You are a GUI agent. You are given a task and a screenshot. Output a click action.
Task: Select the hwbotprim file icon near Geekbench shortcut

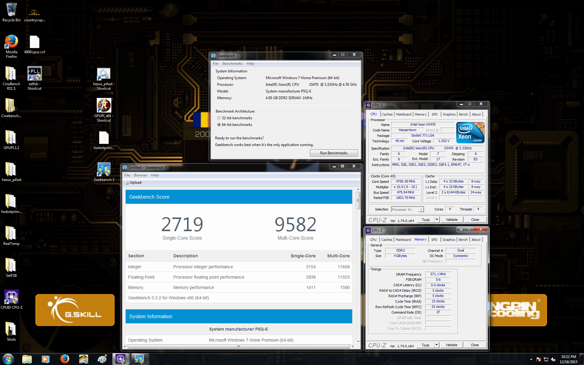(104, 141)
